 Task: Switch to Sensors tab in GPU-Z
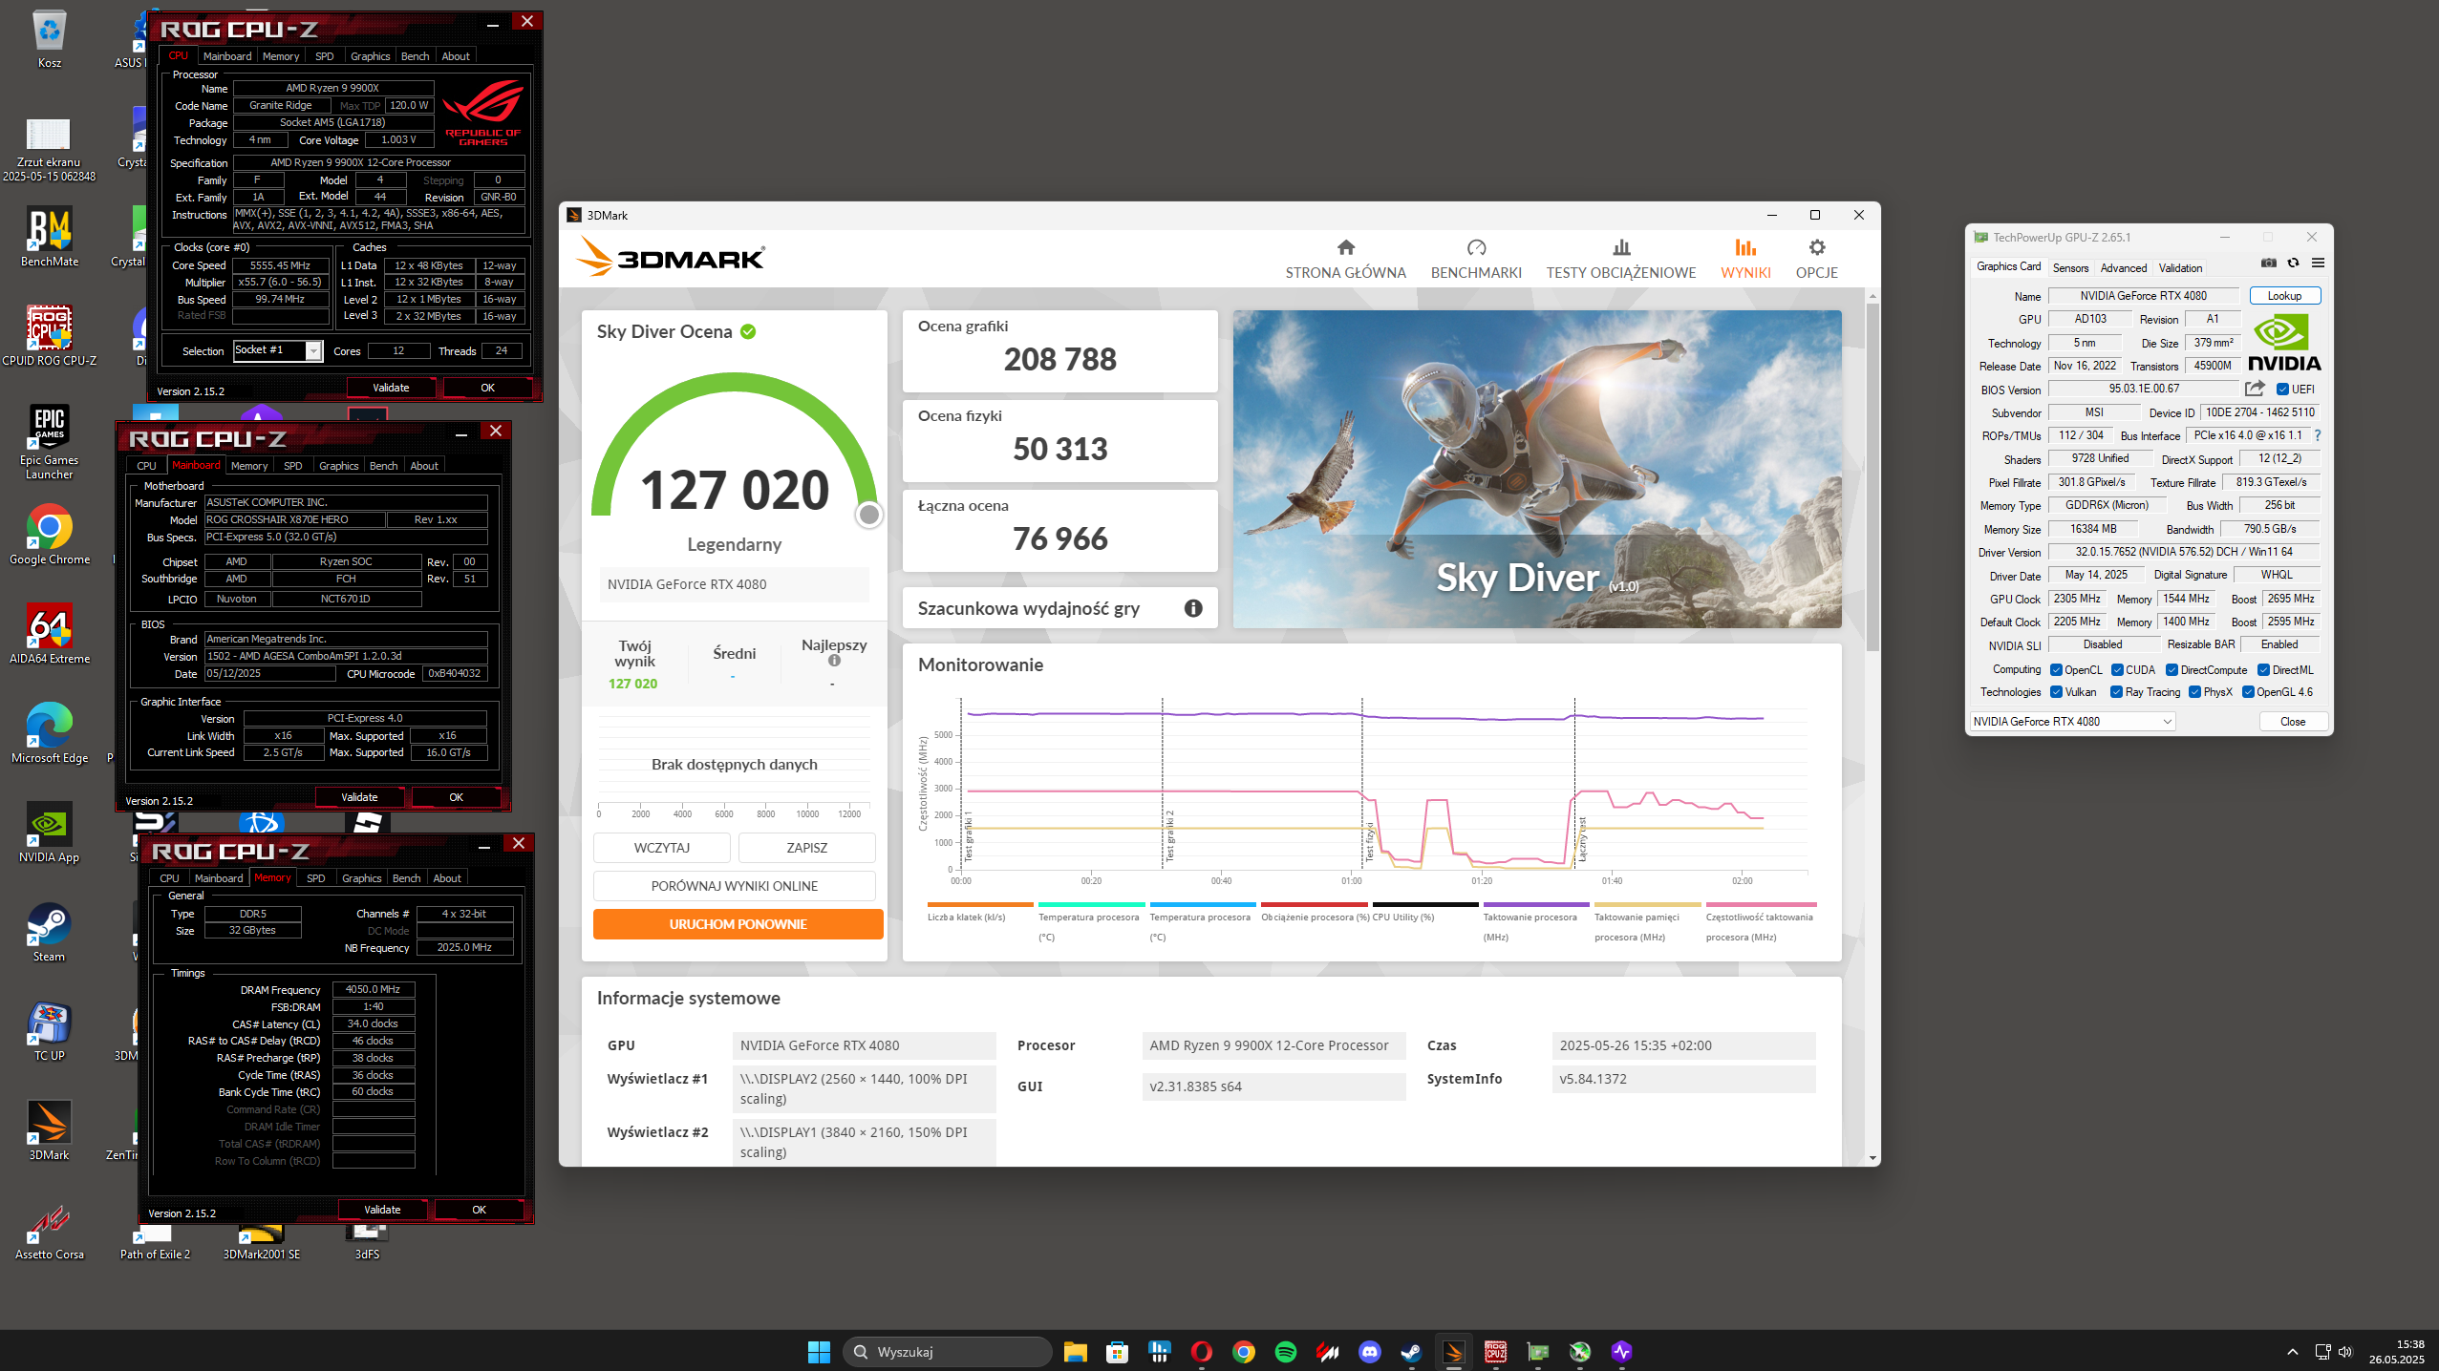click(2070, 268)
